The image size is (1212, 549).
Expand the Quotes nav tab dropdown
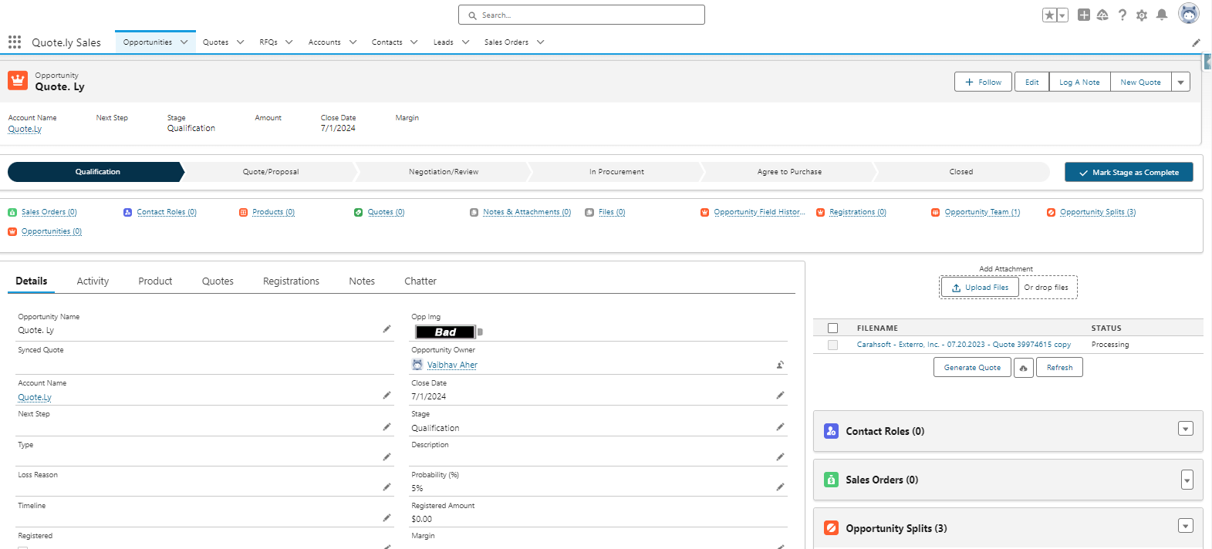240,42
